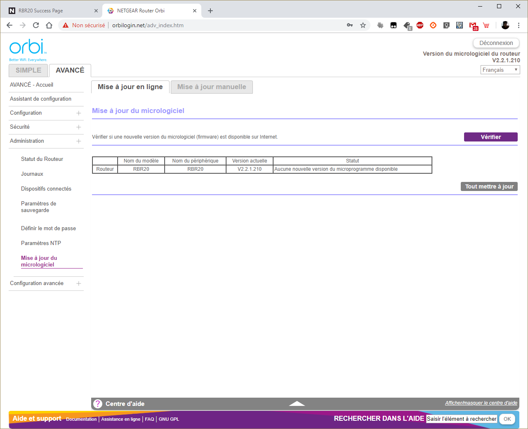Click the help search input field
528x429 pixels.
[x=462, y=419]
